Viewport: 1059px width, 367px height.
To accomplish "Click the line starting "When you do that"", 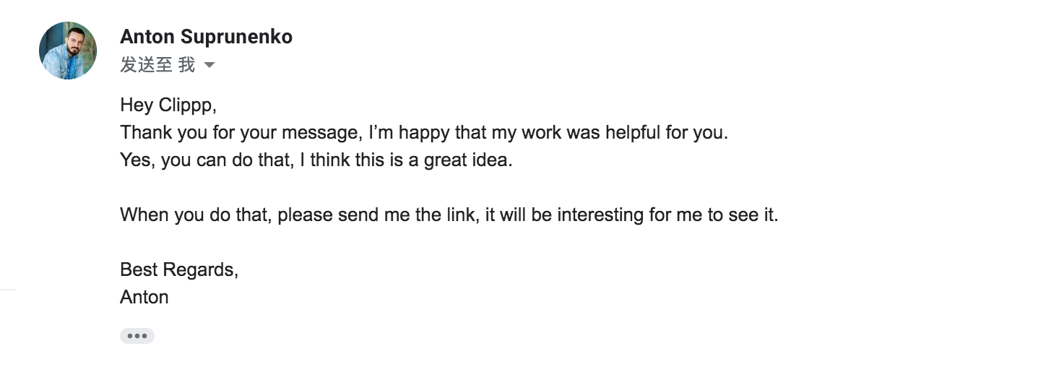I will (449, 215).
